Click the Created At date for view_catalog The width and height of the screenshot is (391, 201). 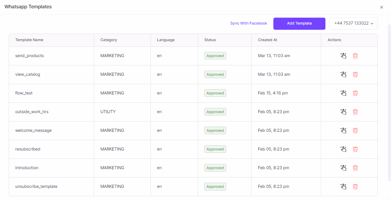click(x=274, y=74)
